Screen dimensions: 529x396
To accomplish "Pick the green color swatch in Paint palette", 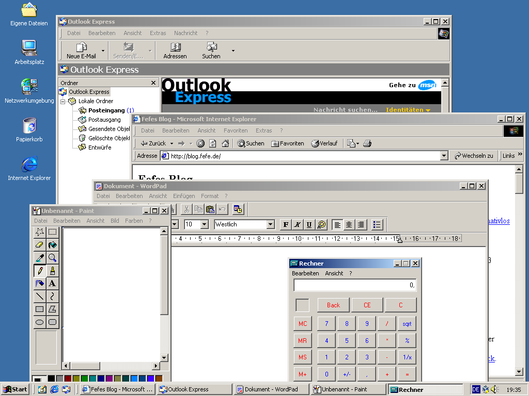I will [84, 378].
